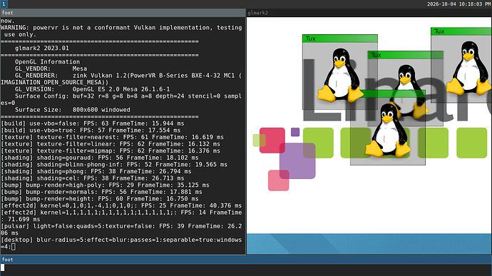Click the GL_RENDERER zink Vulkan line
This screenshot has height=276, width=492.
point(121,79)
